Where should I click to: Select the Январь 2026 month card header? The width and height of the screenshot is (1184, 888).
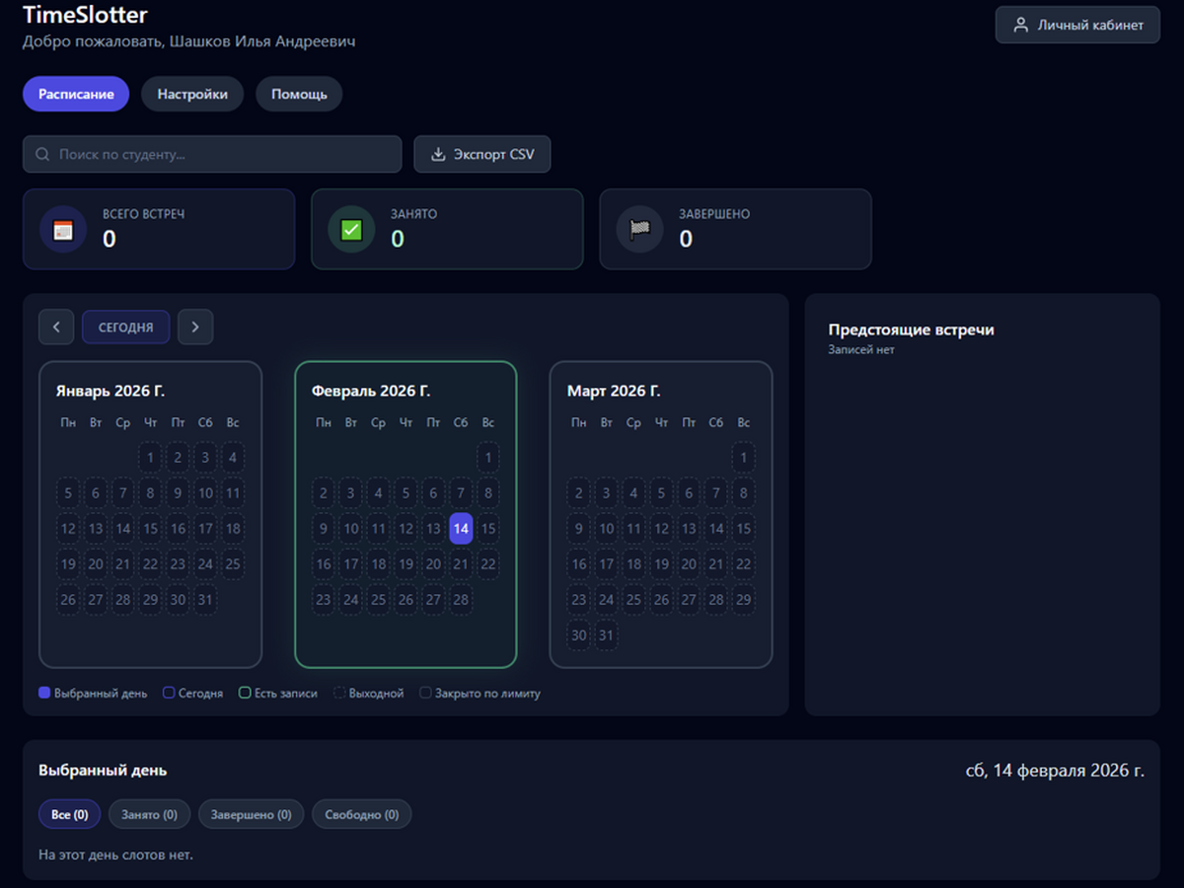click(111, 392)
